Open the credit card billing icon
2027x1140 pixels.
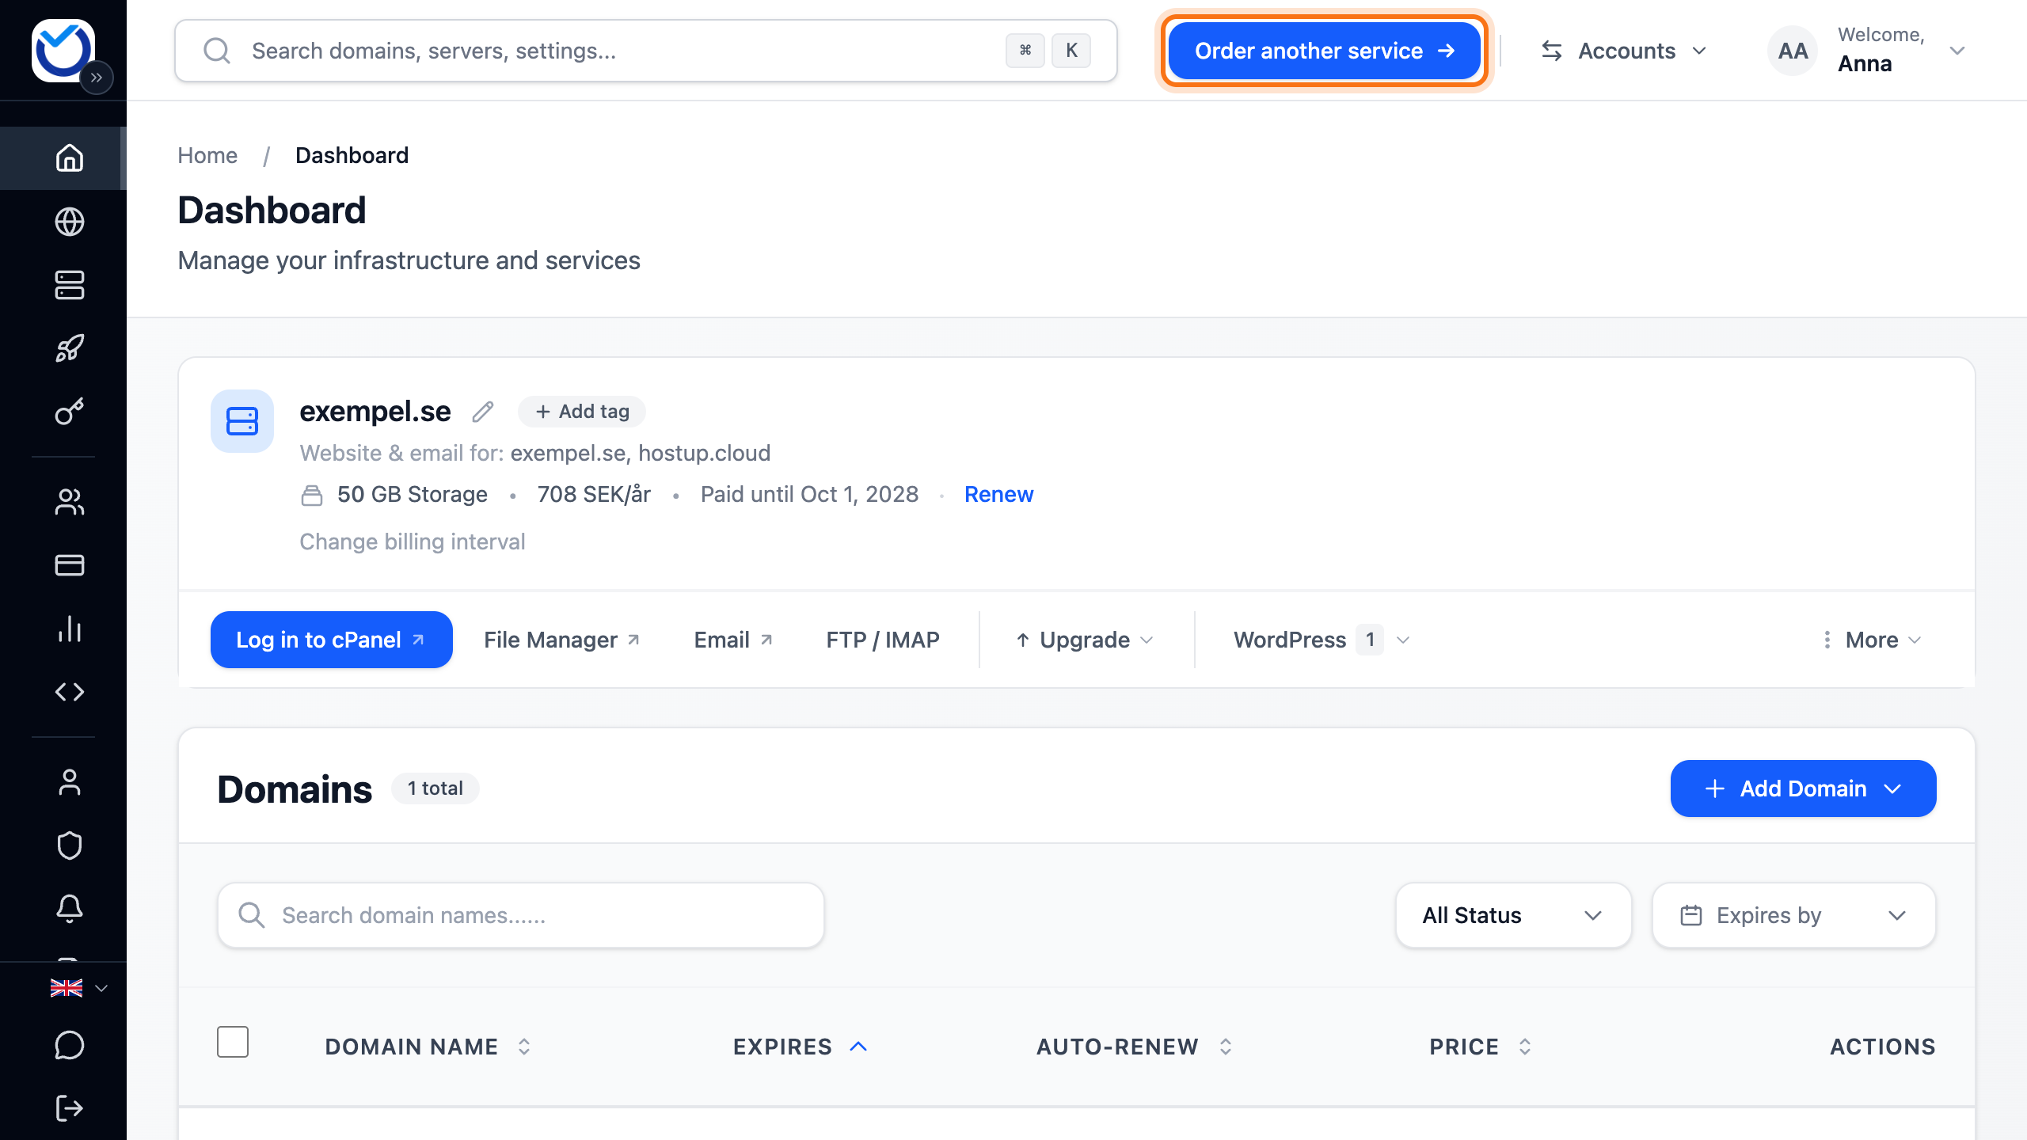70,565
